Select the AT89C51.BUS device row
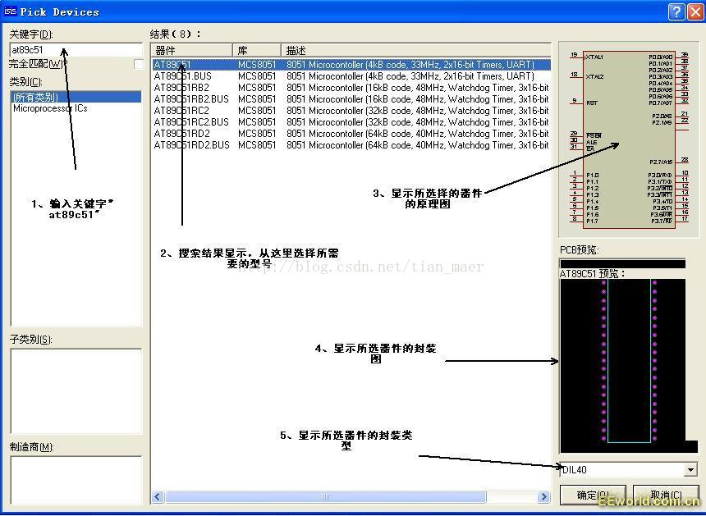The image size is (706, 516). pyautogui.click(x=351, y=76)
